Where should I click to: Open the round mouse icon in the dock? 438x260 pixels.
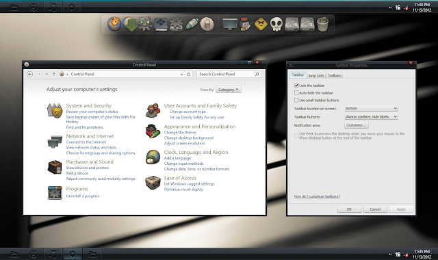[207, 25]
